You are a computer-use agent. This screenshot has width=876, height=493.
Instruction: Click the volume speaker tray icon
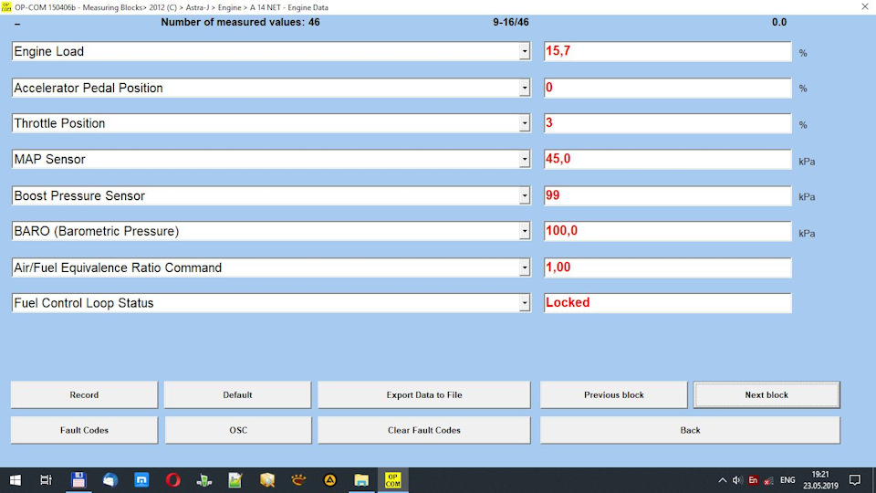click(x=737, y=479)
